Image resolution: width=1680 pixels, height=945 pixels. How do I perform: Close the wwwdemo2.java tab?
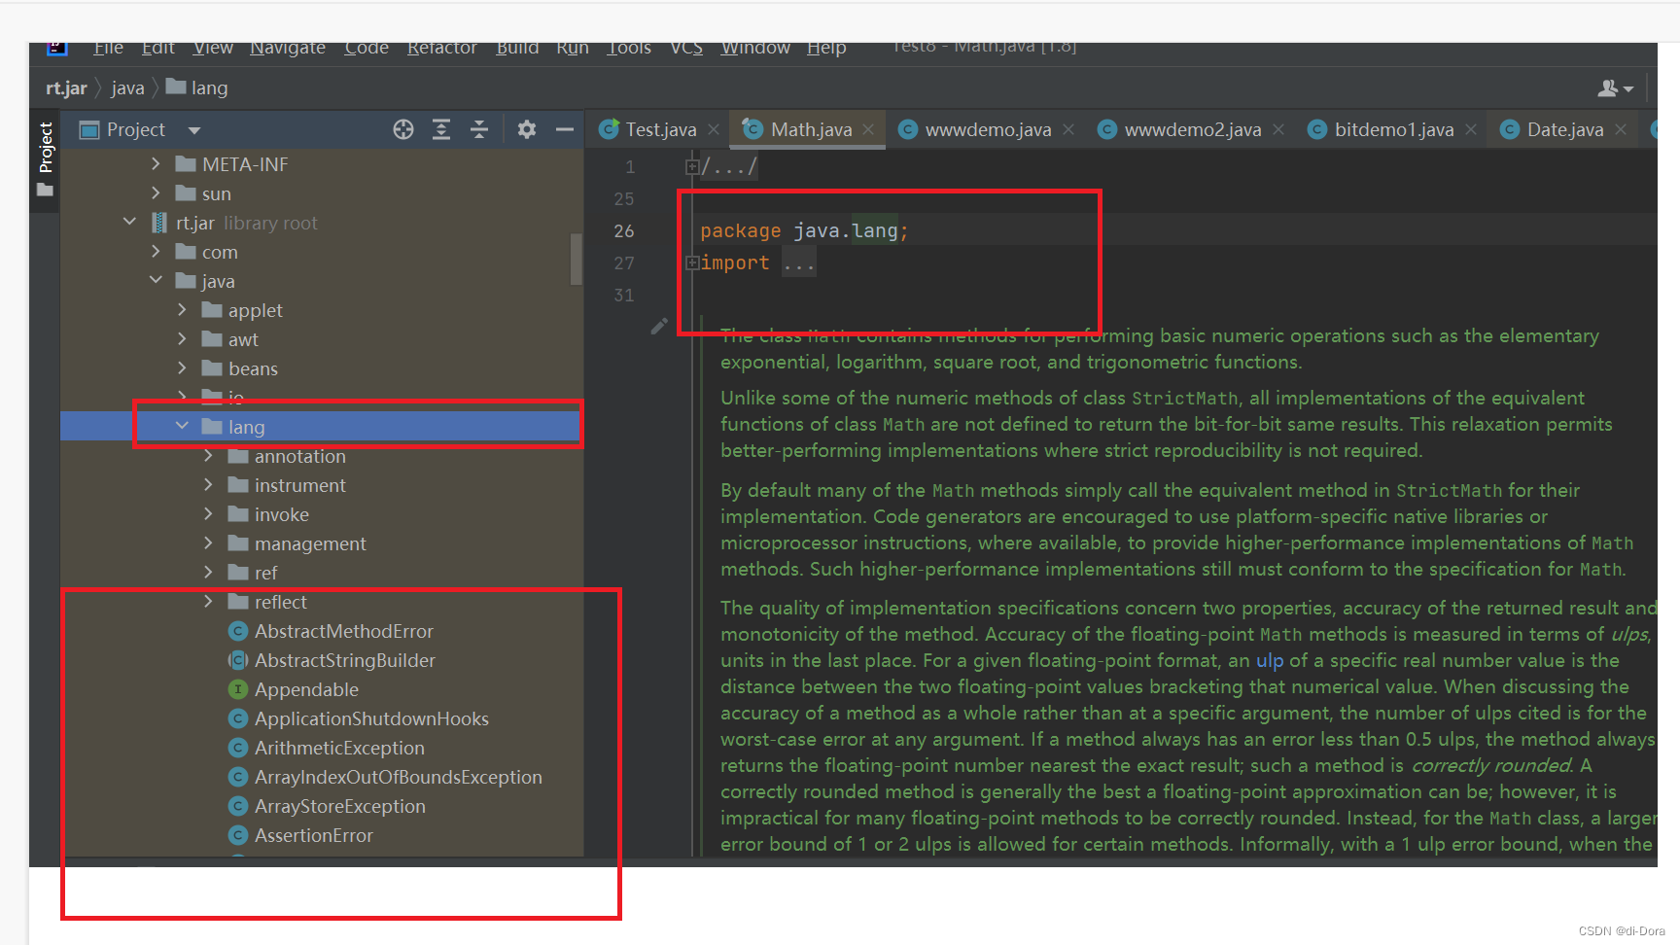(x=1278, y=129)
